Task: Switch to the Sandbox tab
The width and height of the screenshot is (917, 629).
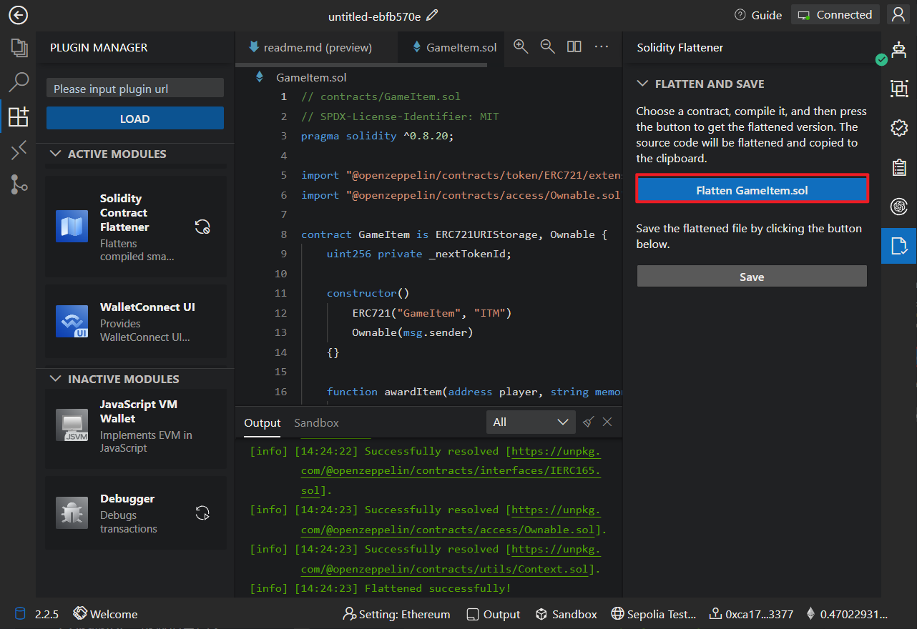Action: click(316, 422)
